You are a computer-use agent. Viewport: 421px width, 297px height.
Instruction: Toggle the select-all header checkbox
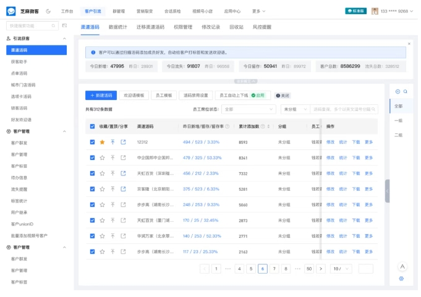pos(92,127)
